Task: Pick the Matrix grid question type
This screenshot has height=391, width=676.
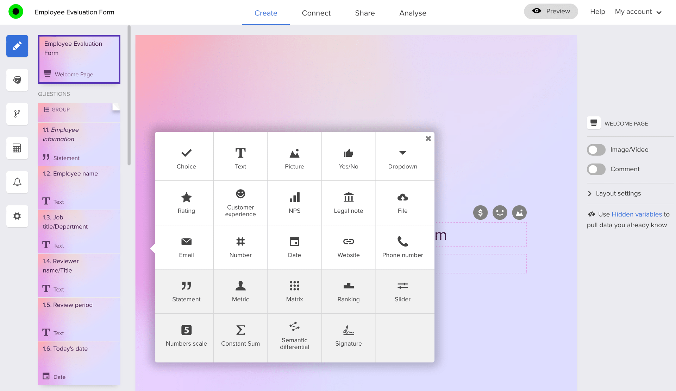Action: [x=294, y=291]
